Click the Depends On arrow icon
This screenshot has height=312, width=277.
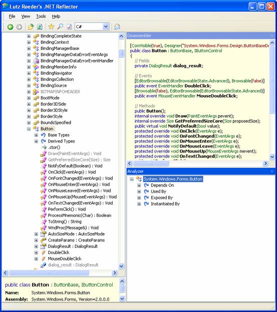pos(146,185)
